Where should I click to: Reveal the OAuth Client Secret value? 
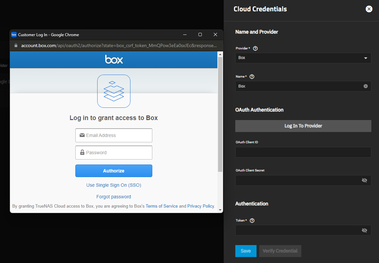tap(364, 180)
